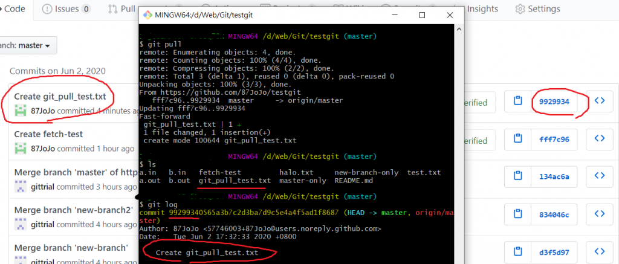Click 'git log' command line in terminal
This screenshot has height=264, width=619.
click(x=159, y=204)
